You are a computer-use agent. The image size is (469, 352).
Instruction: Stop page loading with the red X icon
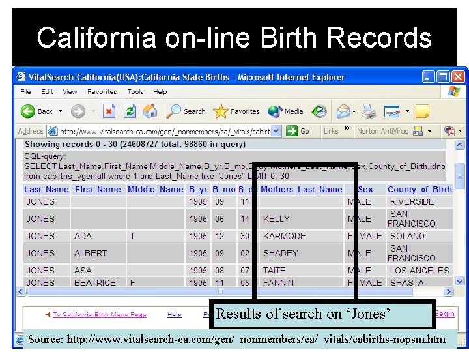109,111
